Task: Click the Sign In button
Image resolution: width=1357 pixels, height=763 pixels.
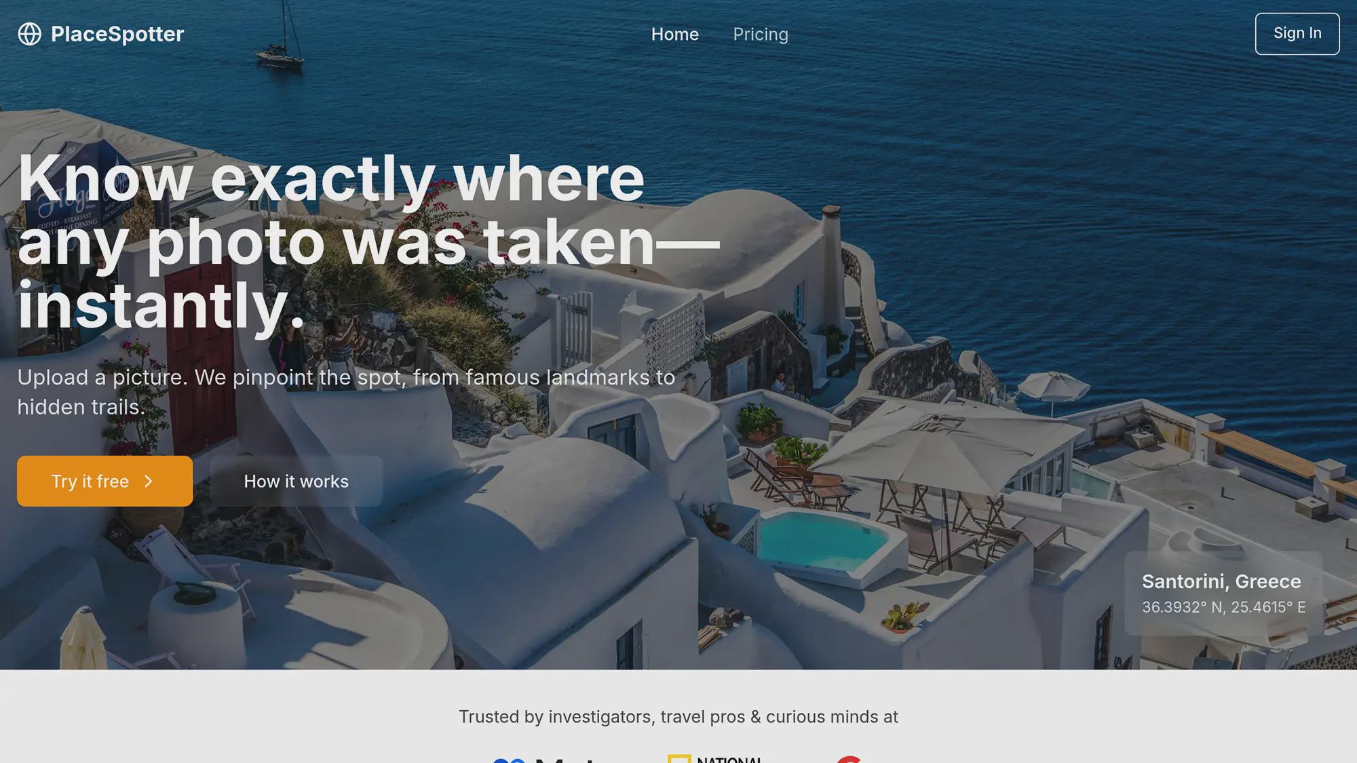Action: pos(1297,33)
